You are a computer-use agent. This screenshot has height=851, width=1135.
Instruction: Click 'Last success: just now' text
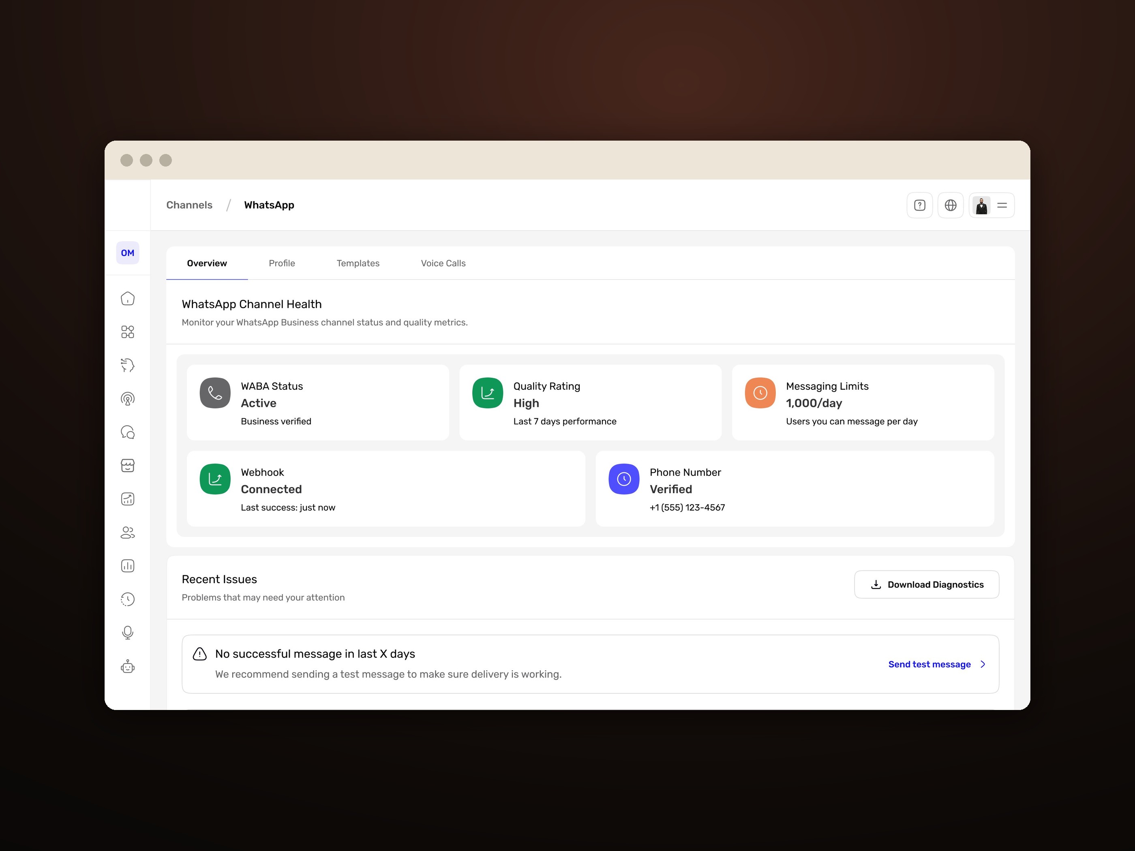(x=288, y=507)
